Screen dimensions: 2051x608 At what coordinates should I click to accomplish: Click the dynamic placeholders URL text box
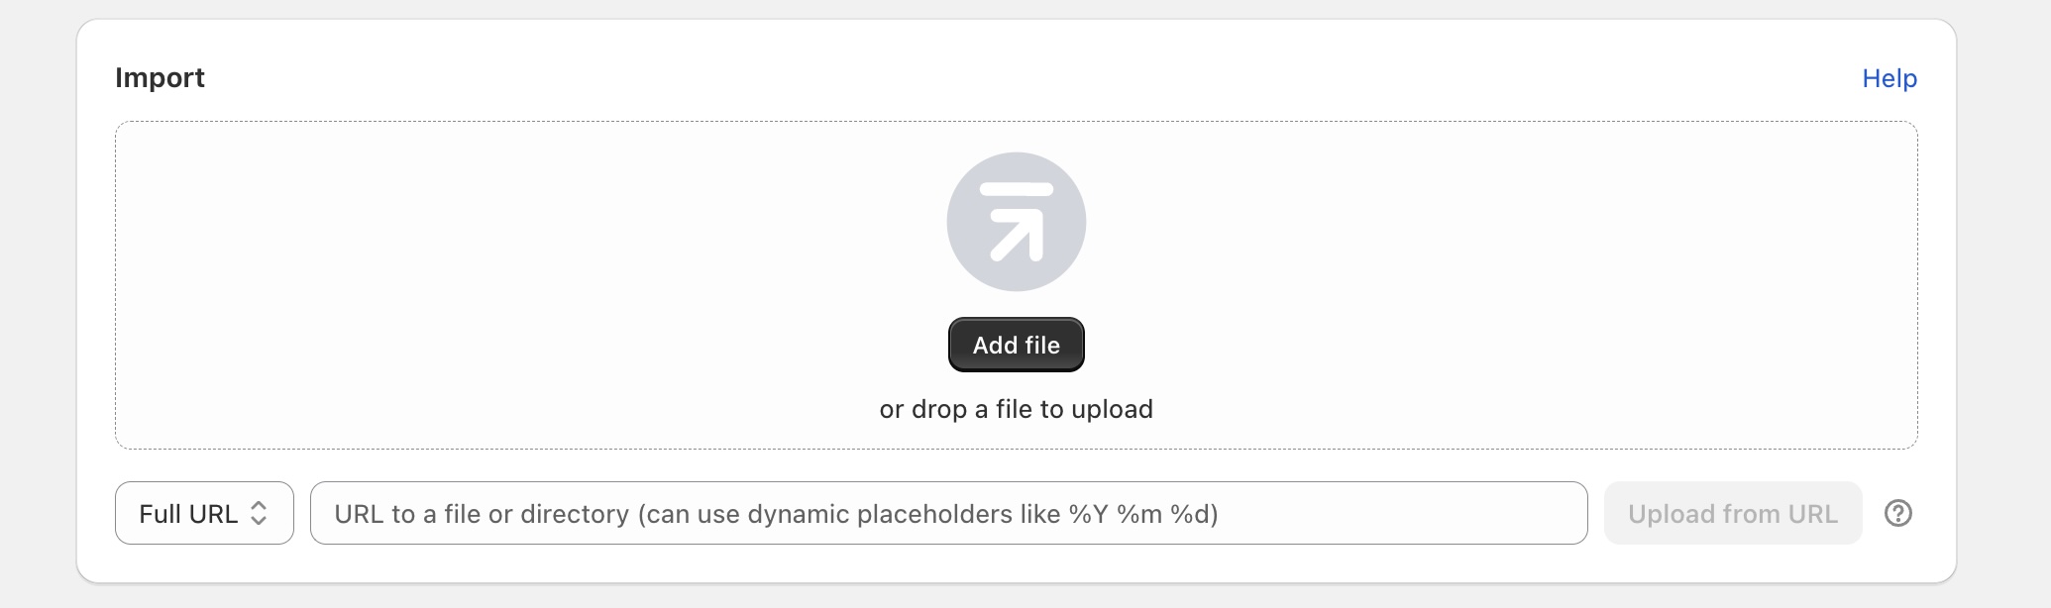click(948, 513)
